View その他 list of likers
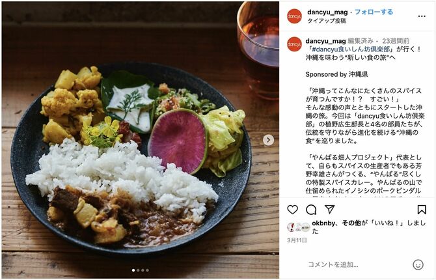436x280 pixels. 351,223
